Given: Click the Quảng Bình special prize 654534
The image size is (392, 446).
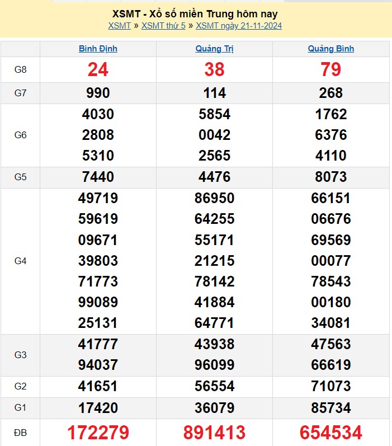Looking at the screenshot, I should pyautogui.click(x=330, y=433).
